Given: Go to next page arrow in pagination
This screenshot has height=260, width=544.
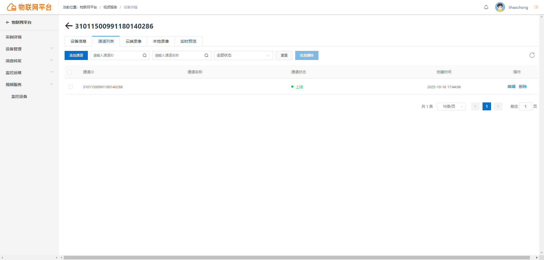Looking at the screenshot, I should tap(498, 106).
